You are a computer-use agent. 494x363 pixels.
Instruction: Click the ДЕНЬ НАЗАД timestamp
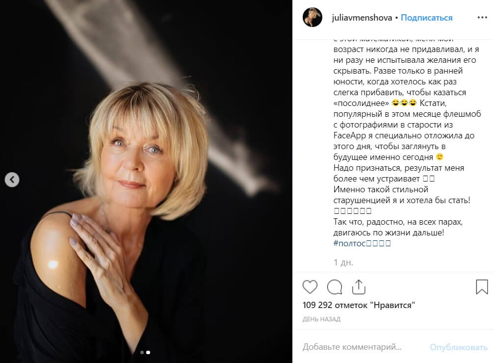[x=321, y=319]
